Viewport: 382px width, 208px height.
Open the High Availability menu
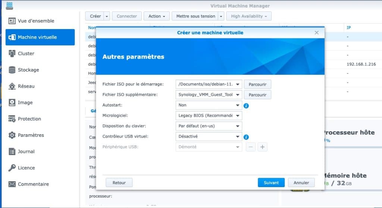[x=249, y=16]
